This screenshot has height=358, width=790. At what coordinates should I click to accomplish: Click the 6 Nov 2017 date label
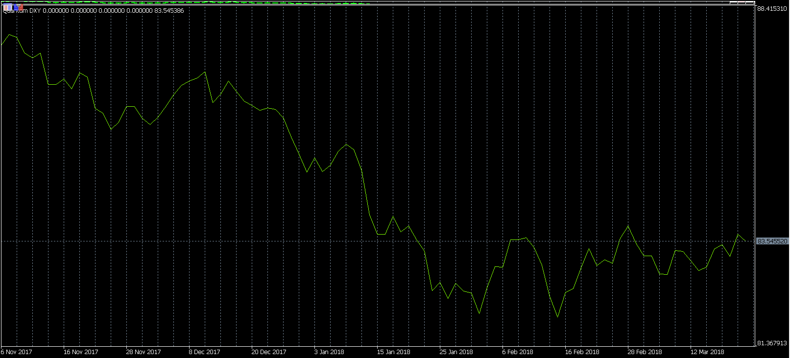click(x=17, y=352)
